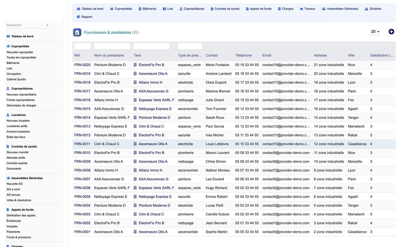Open Votes & résolutions in sidebar
Viewport: 400px width, 247px height.
coord(19,200)
